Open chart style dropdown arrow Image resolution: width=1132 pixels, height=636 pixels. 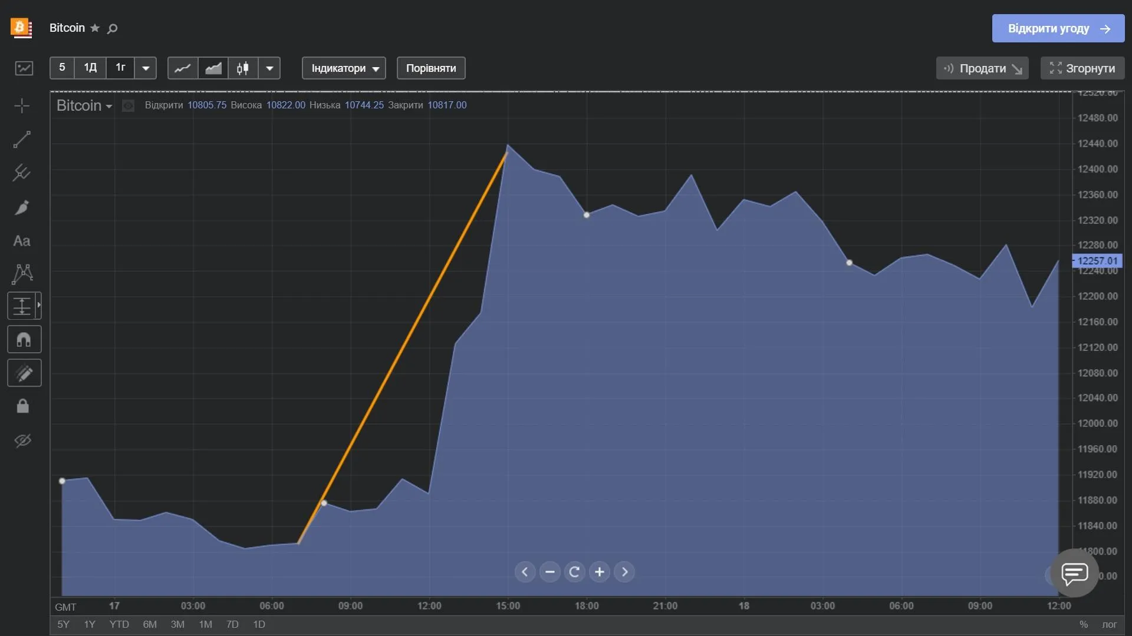pos(269,68)
